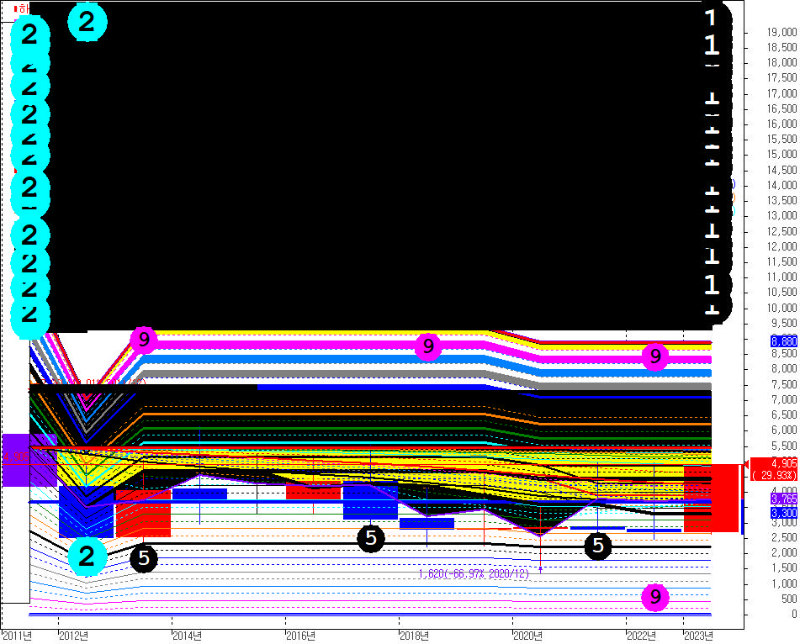Click the black 5 marker near 2013

144,557
